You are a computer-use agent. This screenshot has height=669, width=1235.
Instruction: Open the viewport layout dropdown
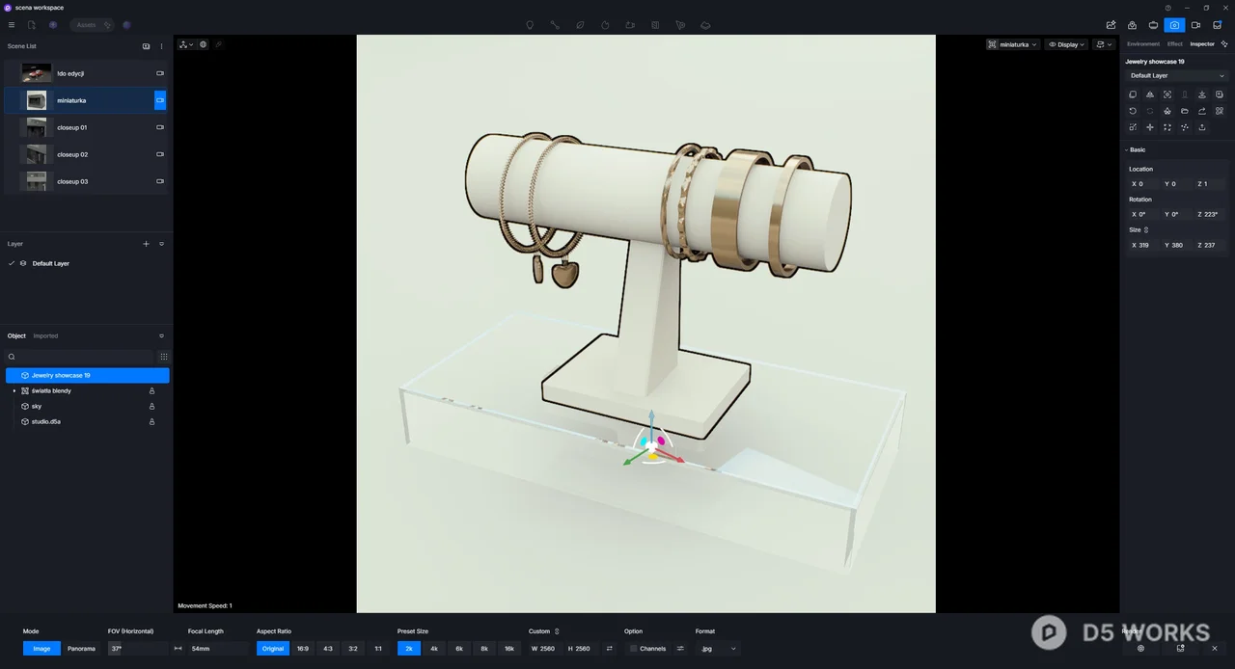pyautogui.click(x=1104, y=44)
